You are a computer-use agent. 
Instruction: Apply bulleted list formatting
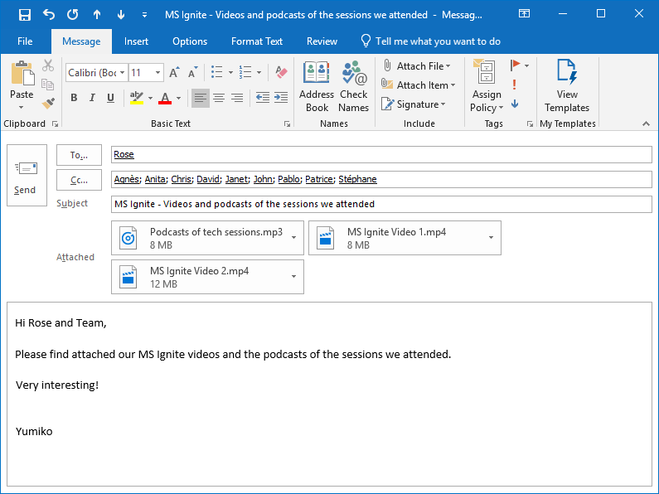[x=217, y=72]
